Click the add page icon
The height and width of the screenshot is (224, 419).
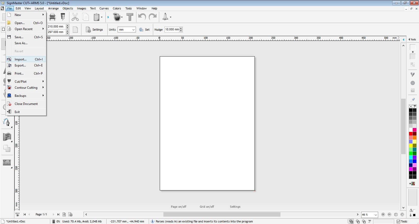pyautogui.click(x=64, y=214)
